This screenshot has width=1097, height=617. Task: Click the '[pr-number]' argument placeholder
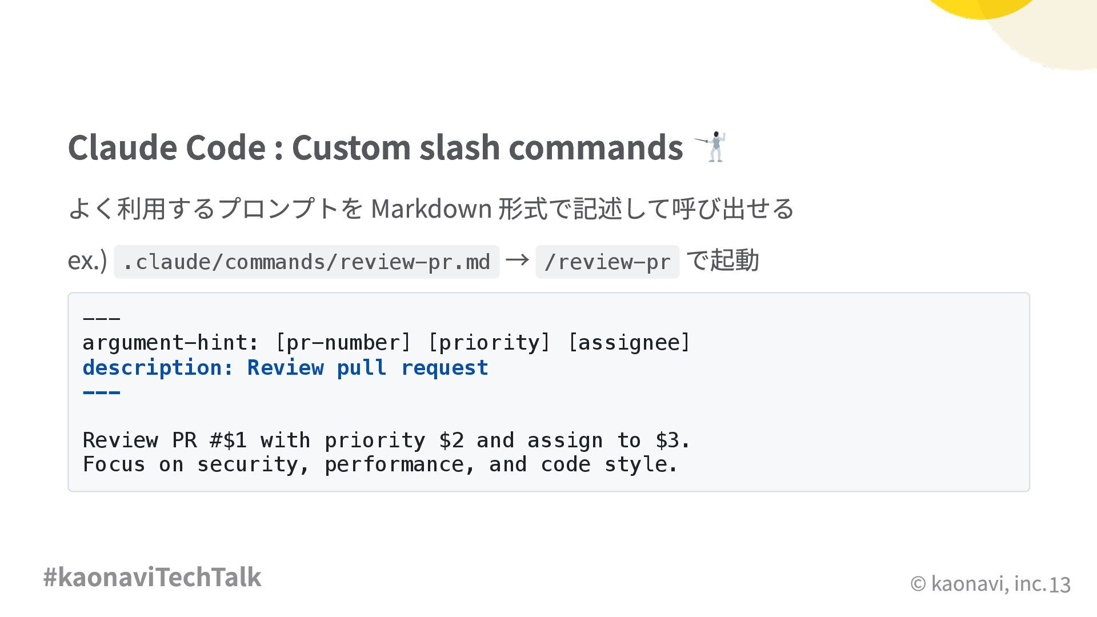[343, 343]
